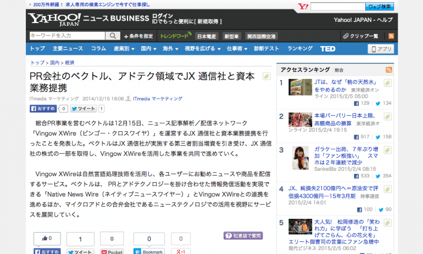Click the 経済 breadcrumb link

[70, 63]
